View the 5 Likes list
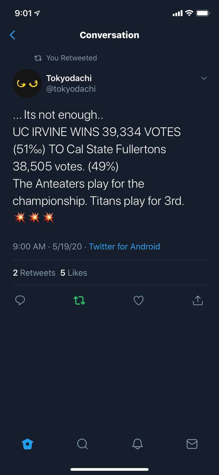The image size is (219, 475). pyautogui.click(x=74, y=273)
